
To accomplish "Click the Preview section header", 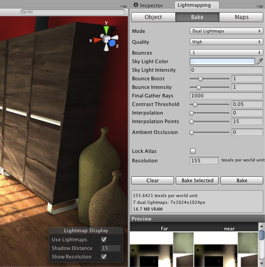I will coord(197,219).
